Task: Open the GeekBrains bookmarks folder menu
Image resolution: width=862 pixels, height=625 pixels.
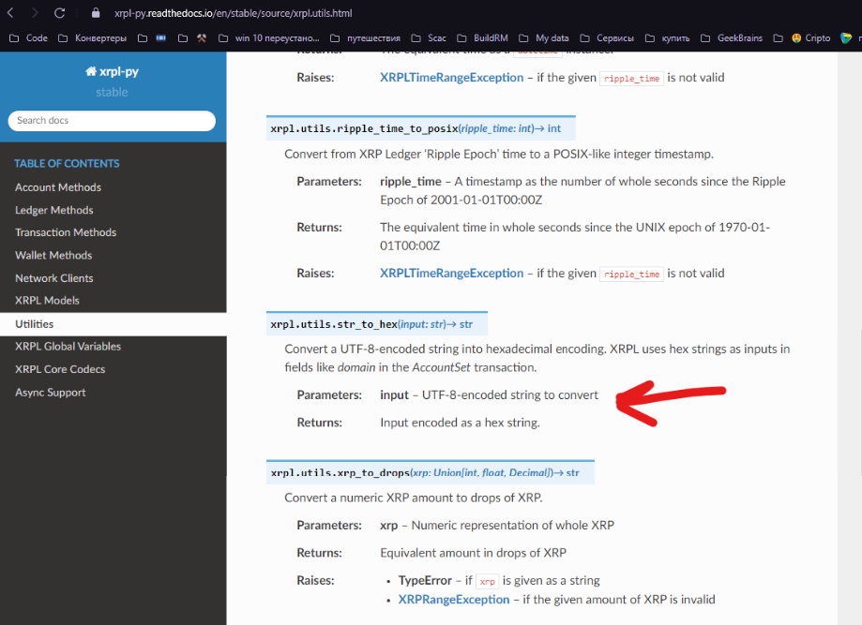Action: click(741, 37)
